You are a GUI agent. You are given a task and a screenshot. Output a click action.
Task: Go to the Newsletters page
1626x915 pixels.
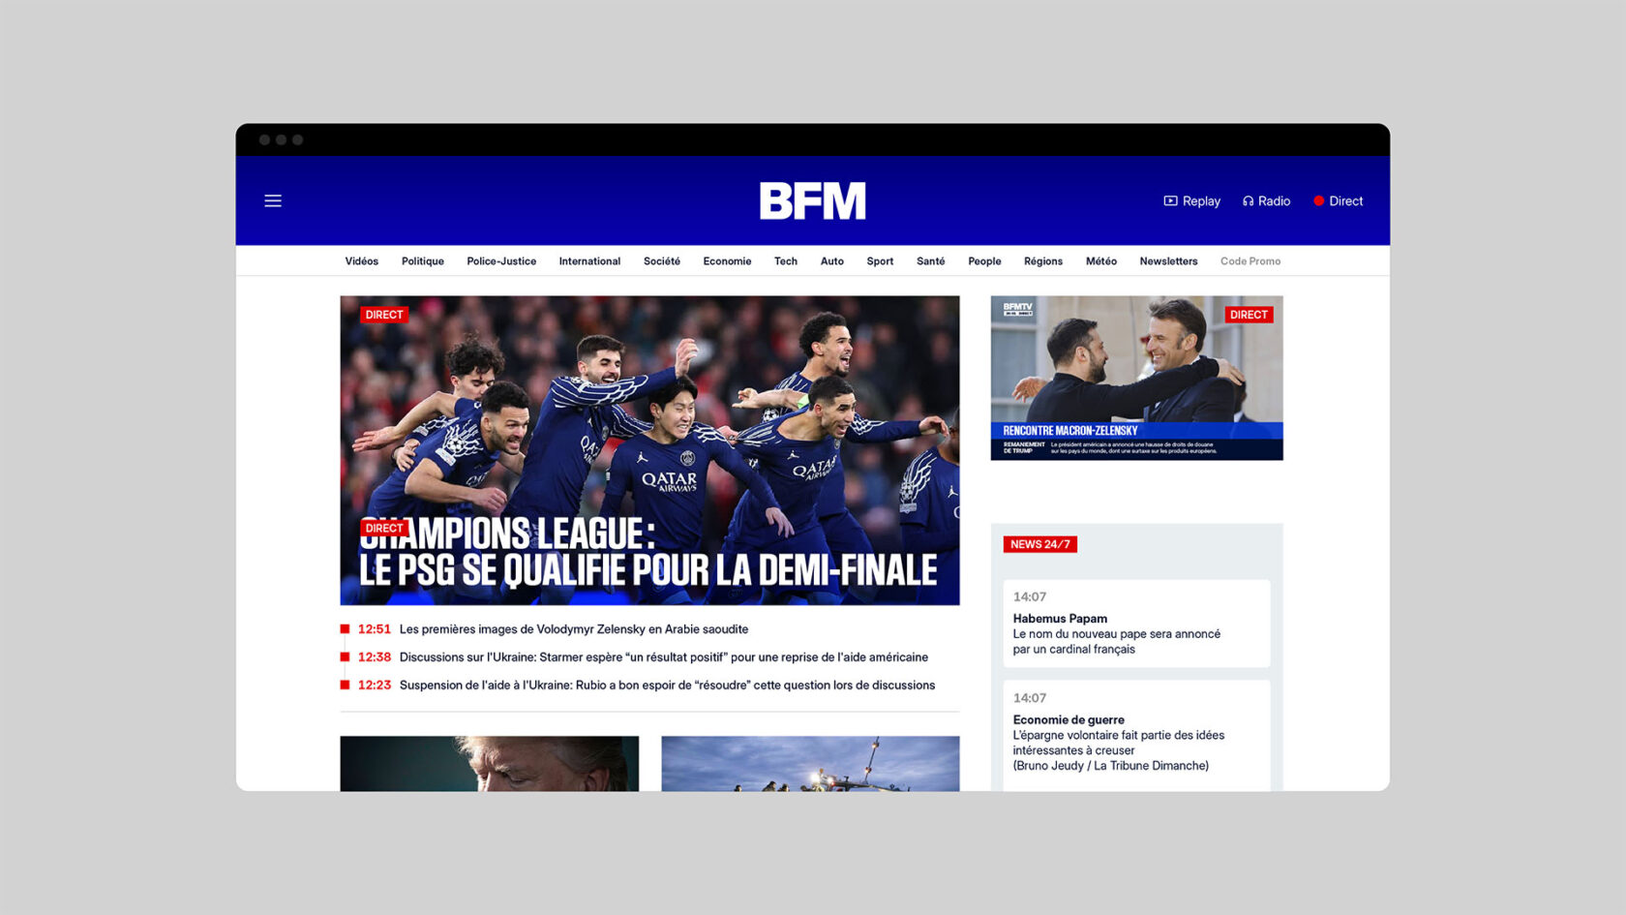(1168, 261)
